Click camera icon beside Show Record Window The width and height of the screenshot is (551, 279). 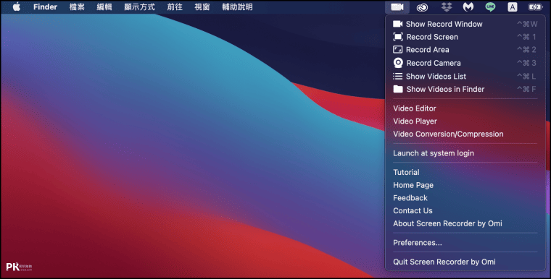398,24
